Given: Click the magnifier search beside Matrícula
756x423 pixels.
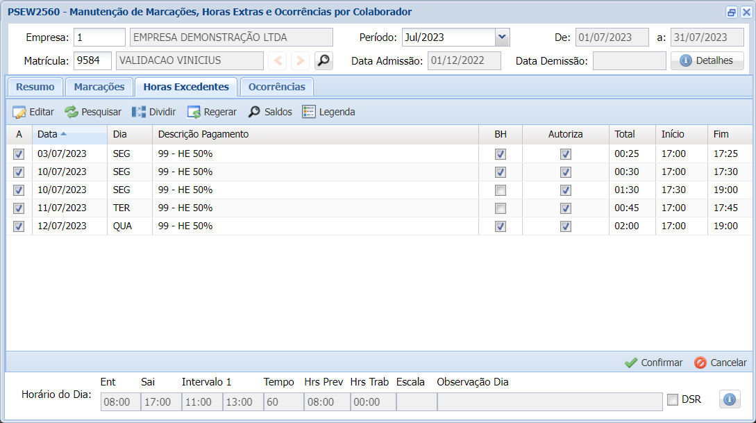Looking at the screenshot, I should click(x=324, y=61).
